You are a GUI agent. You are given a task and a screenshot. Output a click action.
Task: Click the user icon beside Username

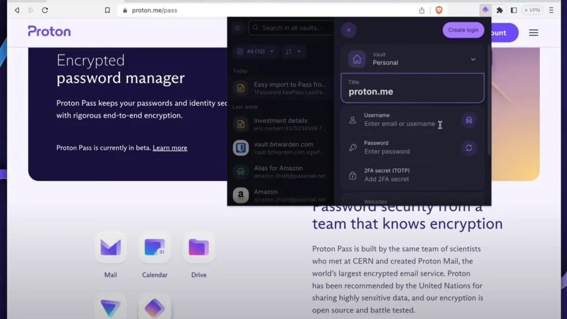(x=352, y=120)
